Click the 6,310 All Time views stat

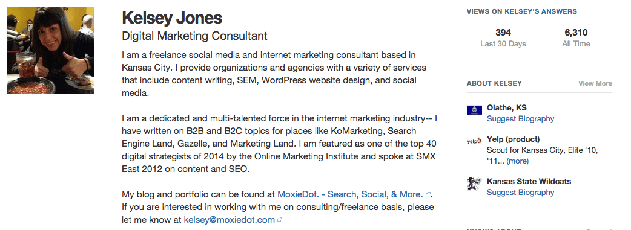(576, 38)
